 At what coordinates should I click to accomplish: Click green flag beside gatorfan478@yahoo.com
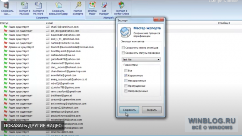click(6, 59)
